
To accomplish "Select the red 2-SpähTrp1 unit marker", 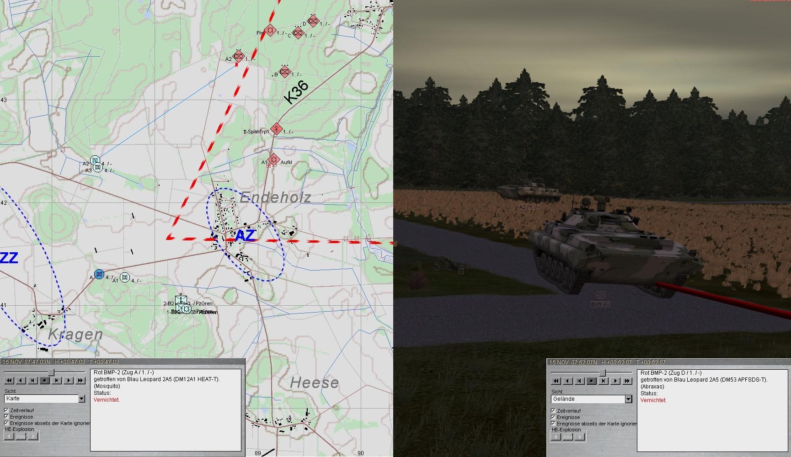I will pos(276,129).
